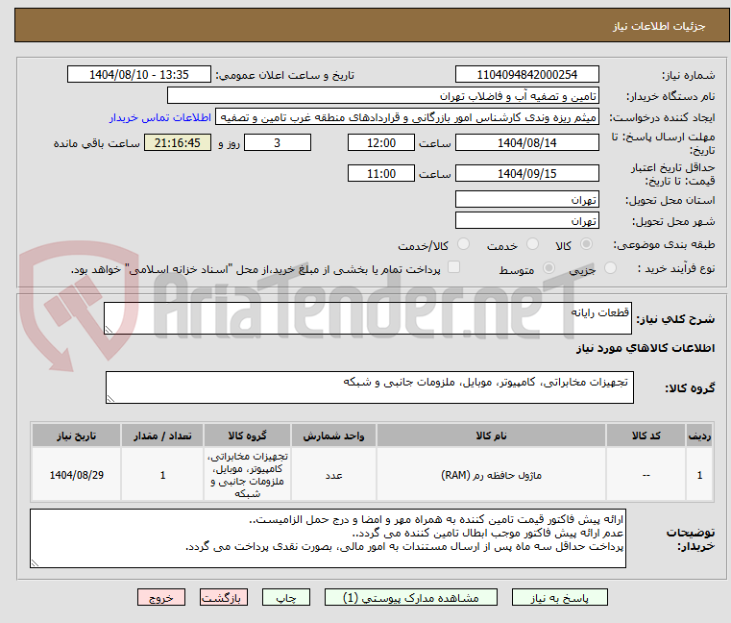Click the announcement date field 1404/08/10 - 13:35
The image size is (731, 623).
(139, 75)
